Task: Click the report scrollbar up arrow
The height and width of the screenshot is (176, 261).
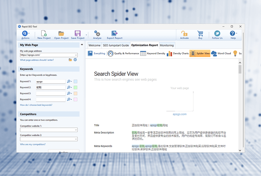Action: click(x=240, y=63)
